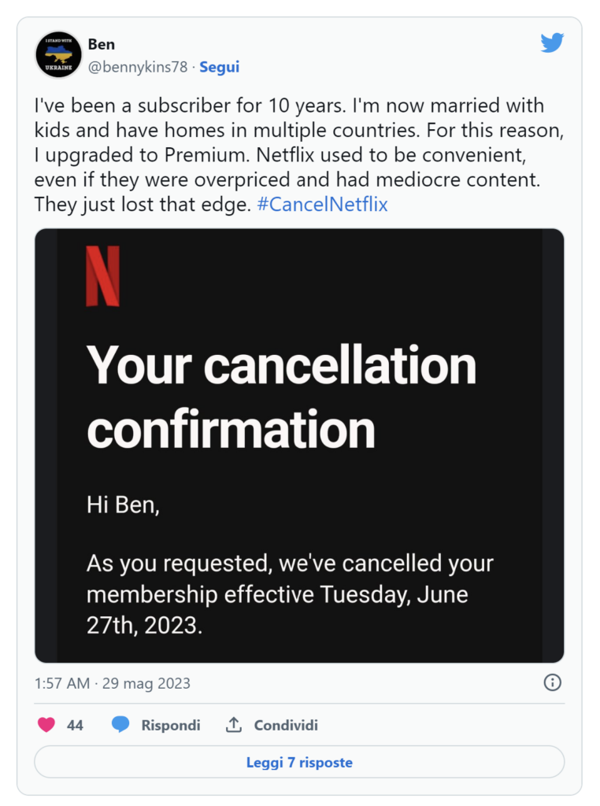This screenshot has width=600, height=806.
Task: Follow the account via Segui
Action: coord(219,67)
